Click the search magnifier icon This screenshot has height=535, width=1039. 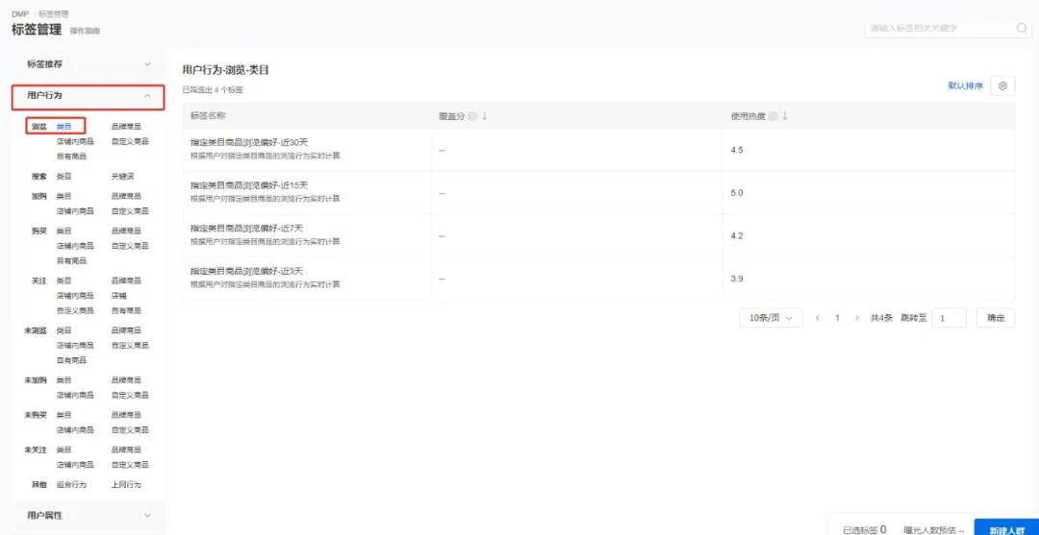[1022, 29]
